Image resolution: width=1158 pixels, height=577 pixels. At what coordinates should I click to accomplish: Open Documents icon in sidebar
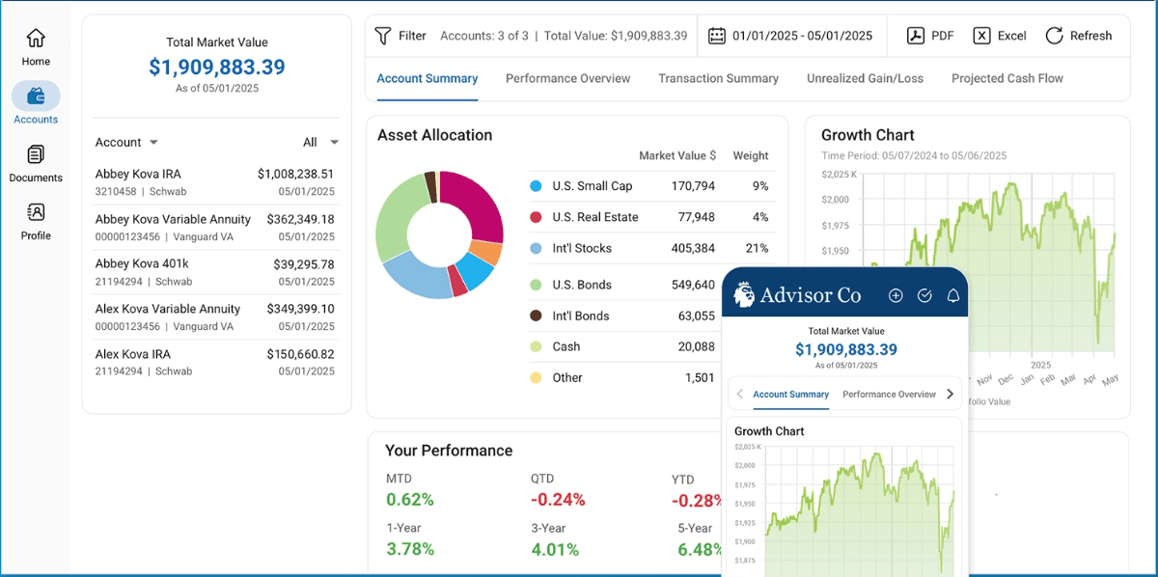point(36,154)
